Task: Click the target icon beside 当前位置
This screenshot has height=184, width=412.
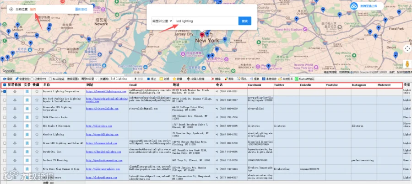Action: click(x=11, y=10)
